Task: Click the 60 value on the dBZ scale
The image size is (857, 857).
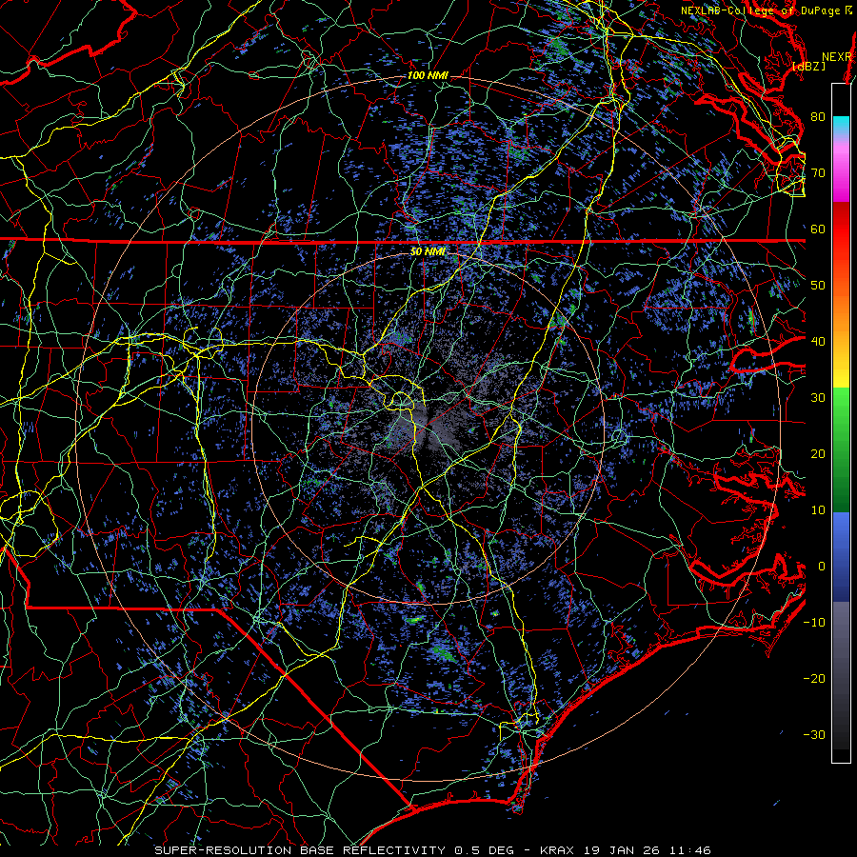Action: pyautogui.click(x=818, y=229)
